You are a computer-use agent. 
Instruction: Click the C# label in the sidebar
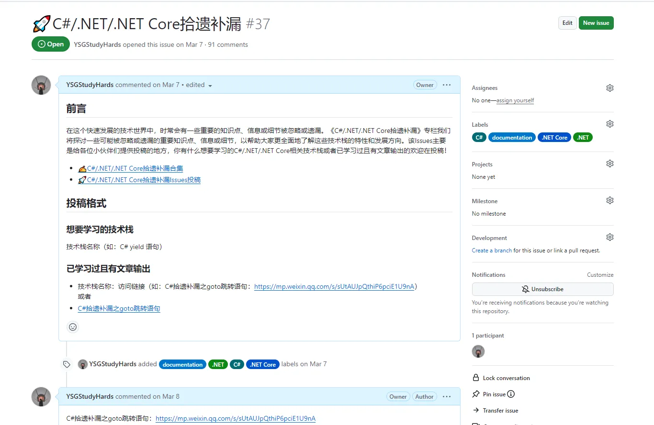click(479, 137)
